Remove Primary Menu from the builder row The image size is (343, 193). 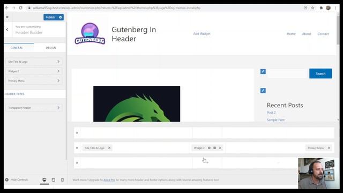coord(329,148)
